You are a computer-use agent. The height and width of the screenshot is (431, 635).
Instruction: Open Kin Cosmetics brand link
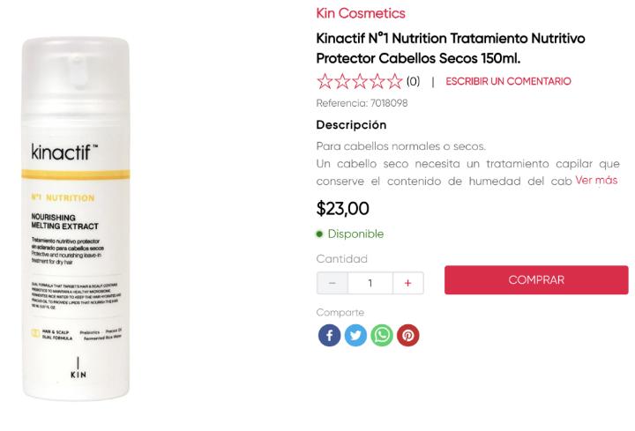coord(361,13)
